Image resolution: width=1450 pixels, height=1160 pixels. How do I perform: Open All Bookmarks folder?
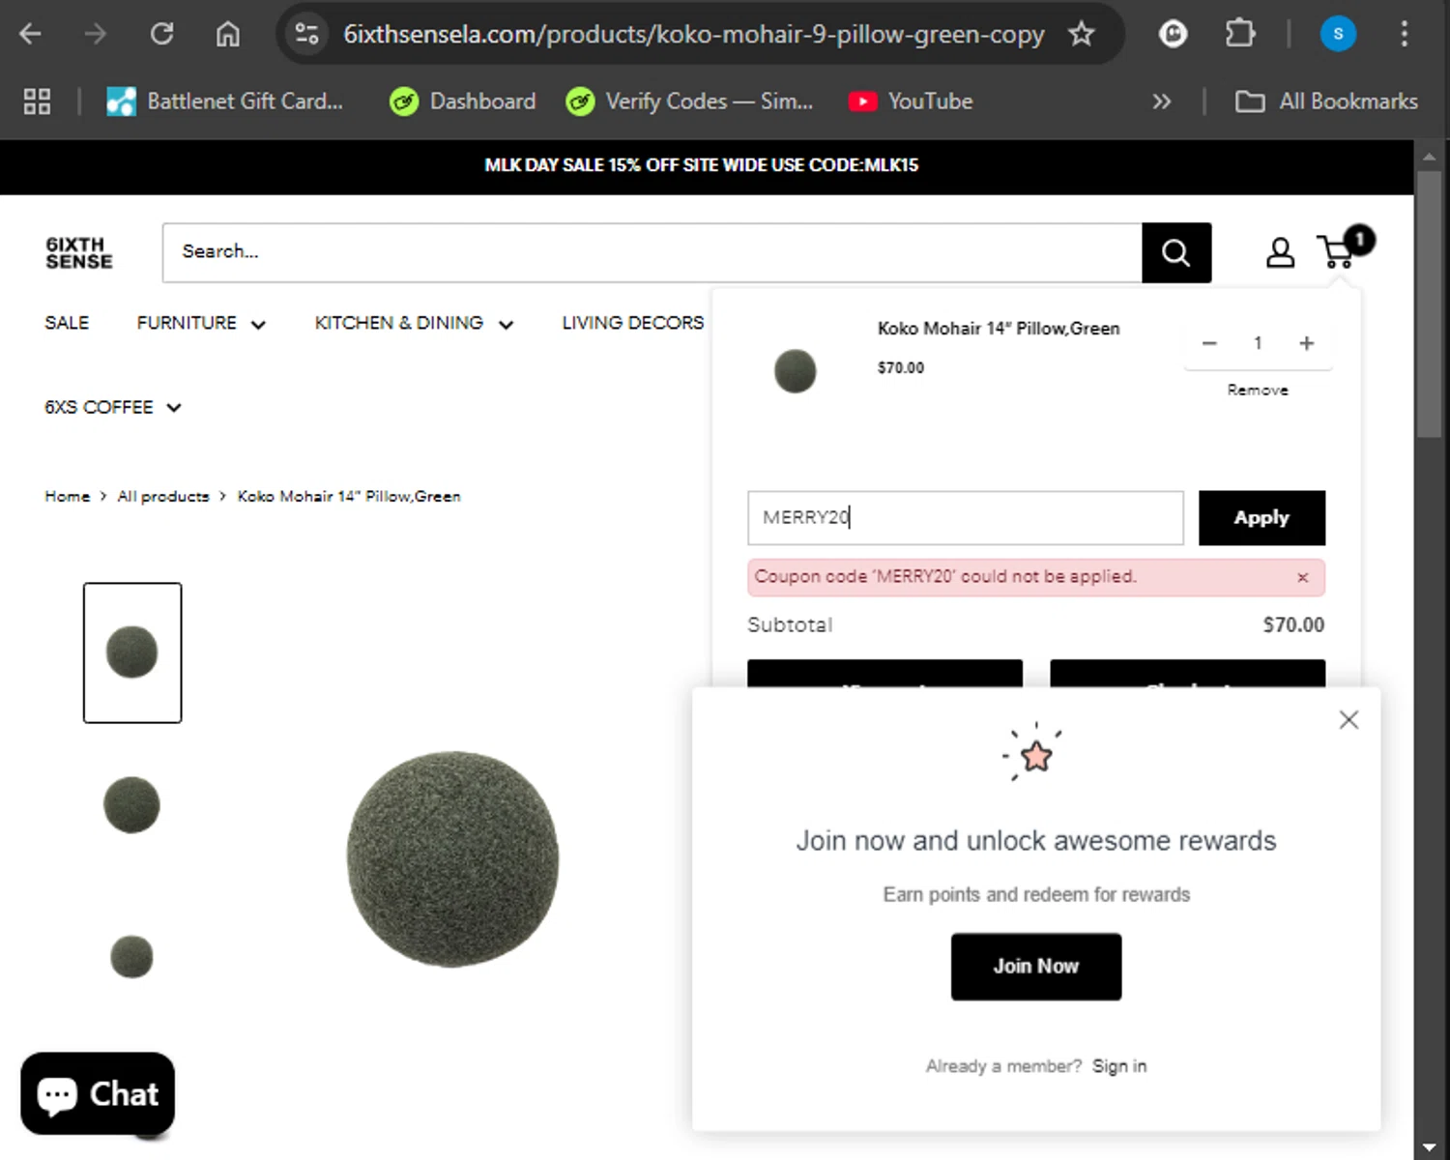[x=1327, y=101]
